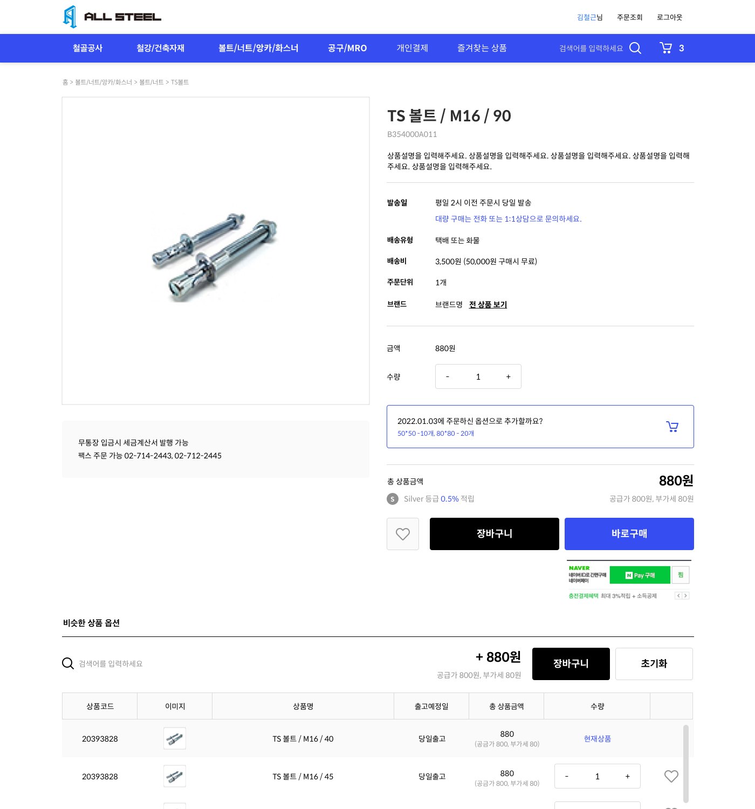Click the table scrollbar in similar options
The height and width of the screenshot is (809, 755).
click(x=686, y=764)
